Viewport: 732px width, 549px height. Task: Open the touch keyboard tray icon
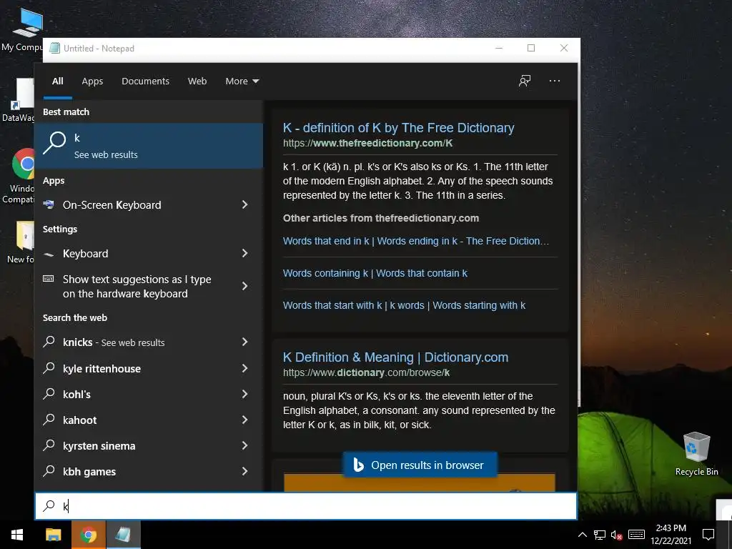coord(636,535)
